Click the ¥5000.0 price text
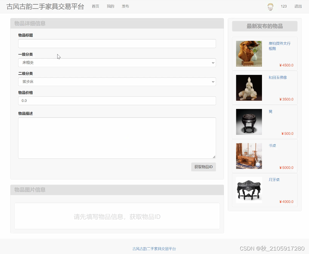The height and width of the screenshot is (254, 309). pos(286,167)
